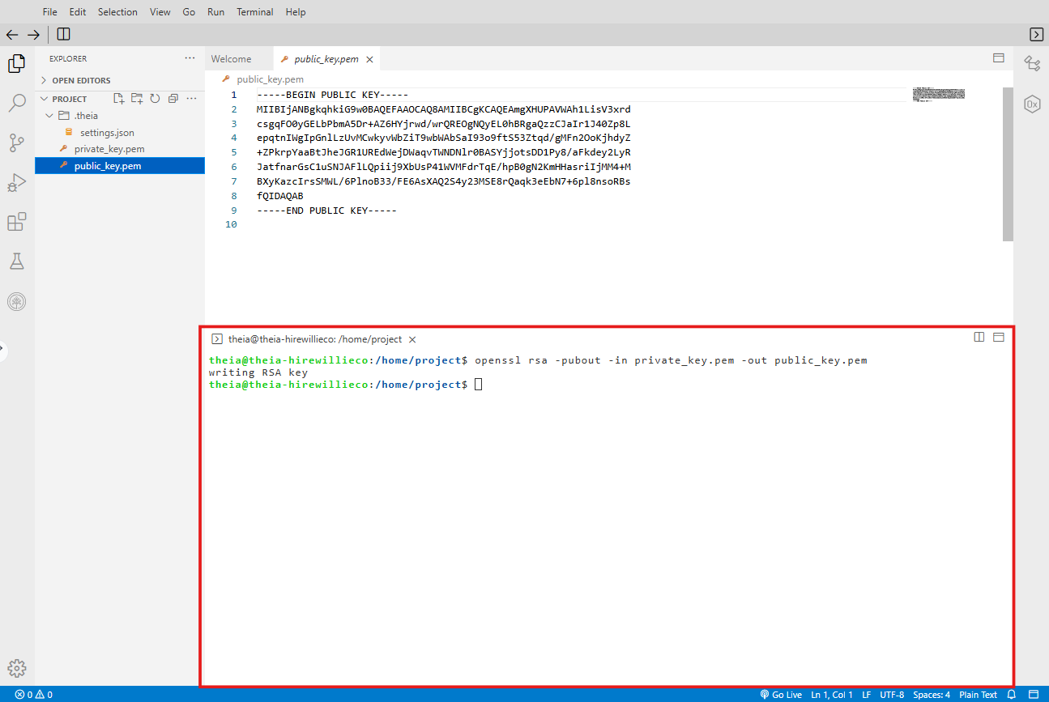Viewport: 1049px width, 702px height.
Task: Open the circular tree icon view
Action: tap(17, 301)
